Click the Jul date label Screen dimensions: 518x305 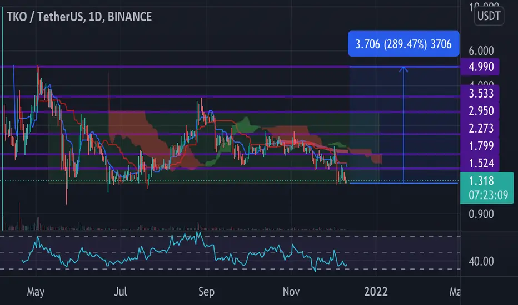(120, 292)
